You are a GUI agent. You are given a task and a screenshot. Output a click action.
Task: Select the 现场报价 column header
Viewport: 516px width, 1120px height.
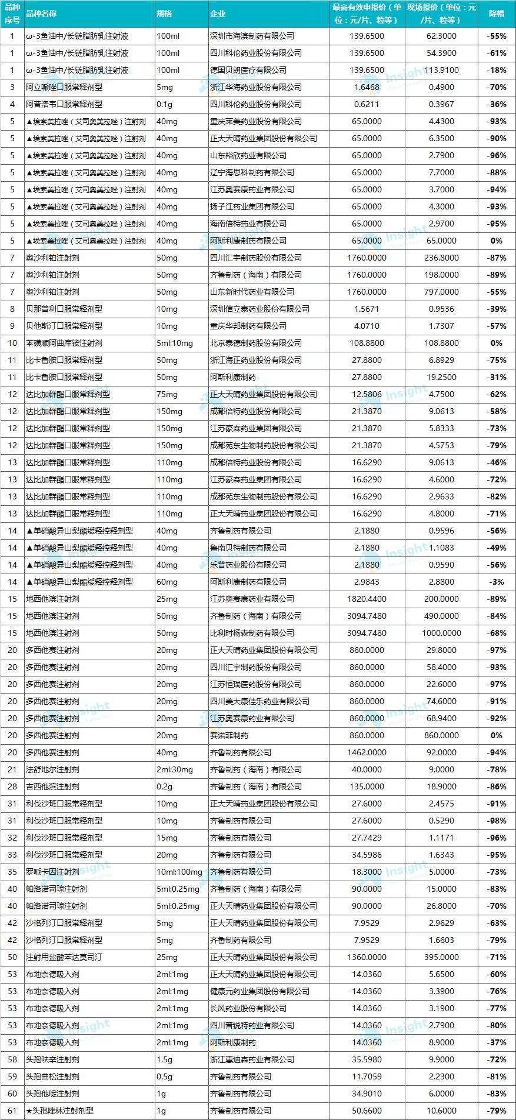(x=441, y=14)
